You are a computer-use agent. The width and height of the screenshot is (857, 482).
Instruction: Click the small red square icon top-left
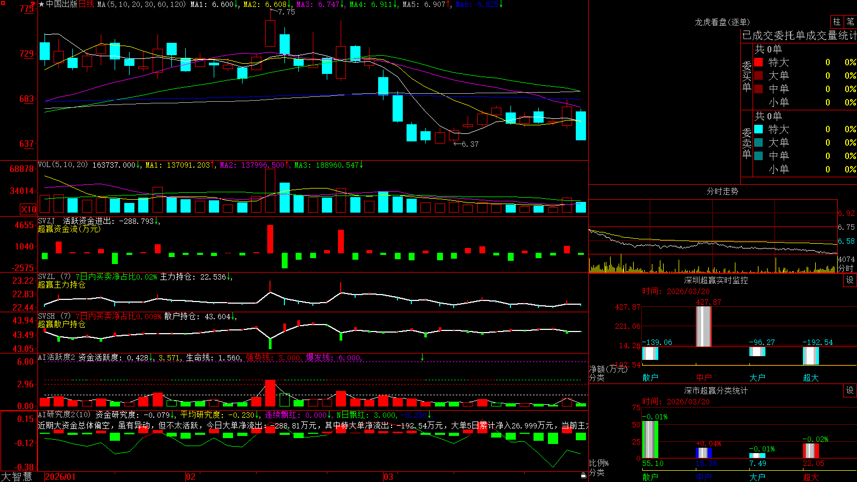click(3, 3)
